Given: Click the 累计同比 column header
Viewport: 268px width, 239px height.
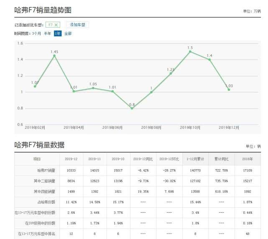Looking at the screenshot, I should (x=221, y=159).
